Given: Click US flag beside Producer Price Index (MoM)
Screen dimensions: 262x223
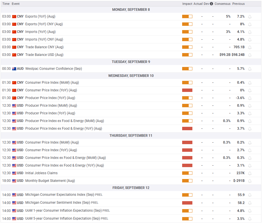Looking at the screenshot, I should pos(14,106).
